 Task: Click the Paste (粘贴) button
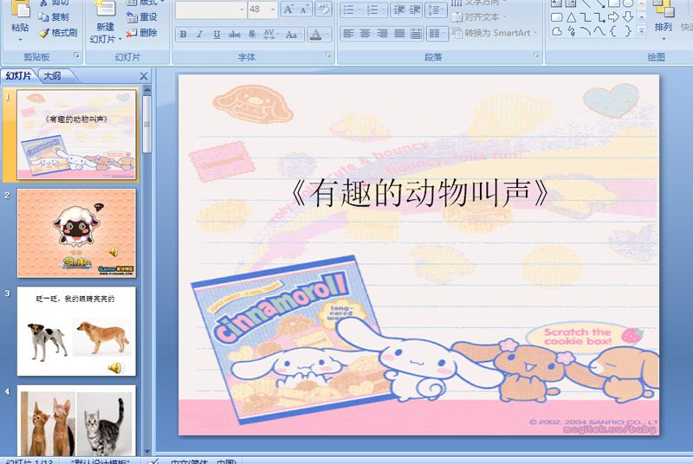click(20, 20)
